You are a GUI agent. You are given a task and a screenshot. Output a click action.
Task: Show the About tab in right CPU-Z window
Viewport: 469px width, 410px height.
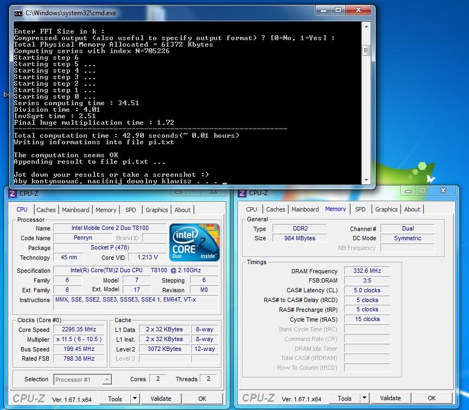pos(412,209)
